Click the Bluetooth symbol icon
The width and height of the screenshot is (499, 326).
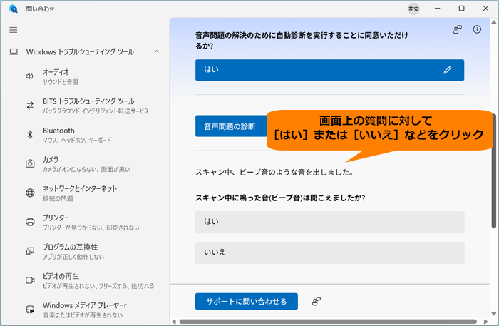pos(30,135)
